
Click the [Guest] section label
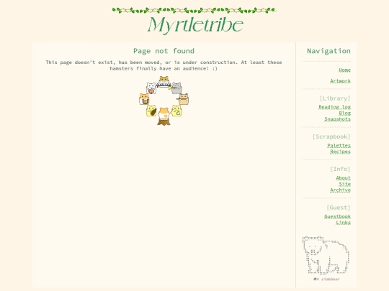click(339, 208)
